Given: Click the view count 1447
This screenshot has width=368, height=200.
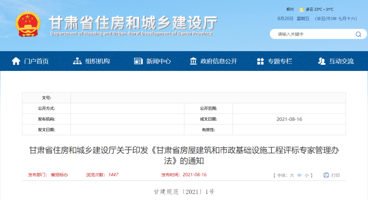Looking at the screenshot, I should pyautogui.click(x=113, y=175).
